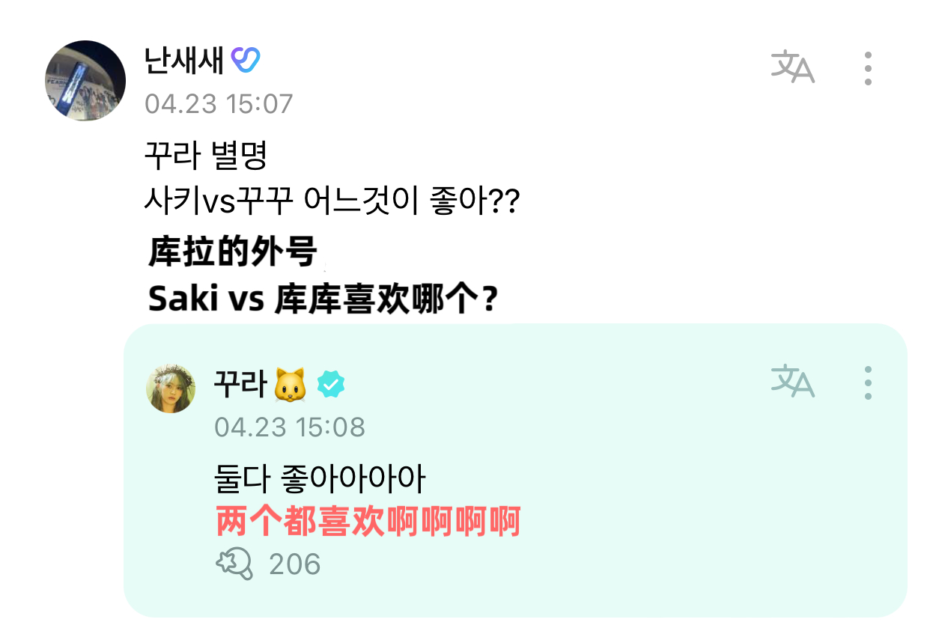Click the timestamp 04.23 15:08
The width and height of the screenshot is (930, 643).
[x=291, y=427]
